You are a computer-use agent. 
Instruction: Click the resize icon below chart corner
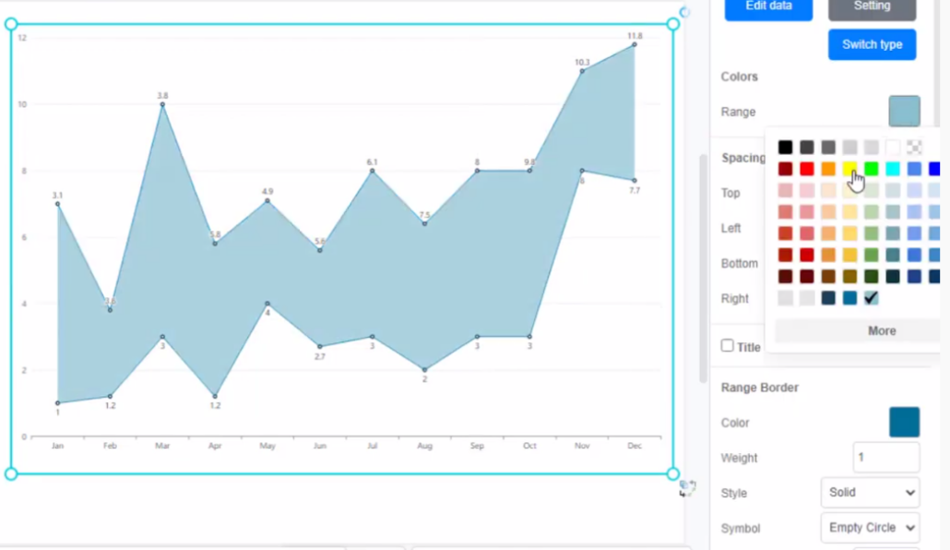687,488
